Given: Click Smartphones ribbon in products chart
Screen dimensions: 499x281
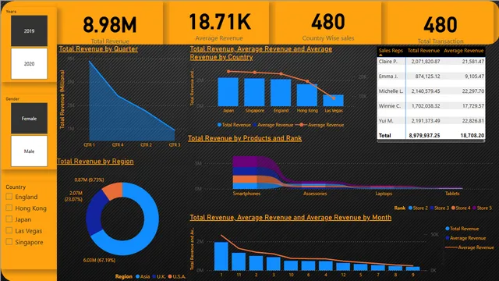Looking at the screenshot, I should point(245,172).
